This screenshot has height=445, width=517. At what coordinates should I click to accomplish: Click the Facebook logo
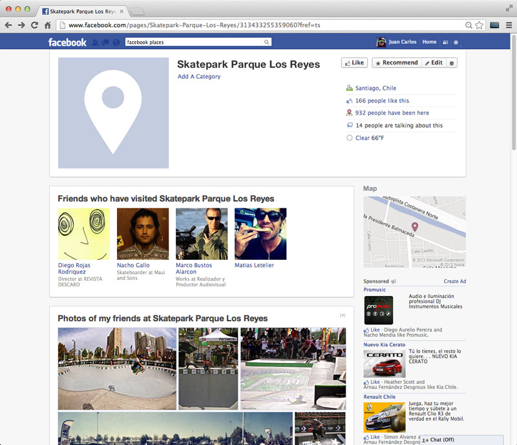pos(67,42)
